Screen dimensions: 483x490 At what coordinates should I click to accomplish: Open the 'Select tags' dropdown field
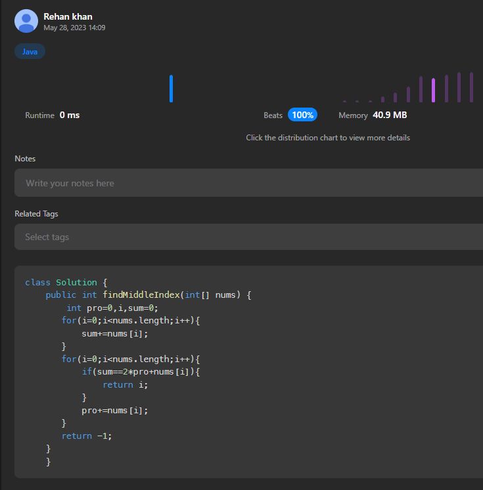[x=249, y=237]
